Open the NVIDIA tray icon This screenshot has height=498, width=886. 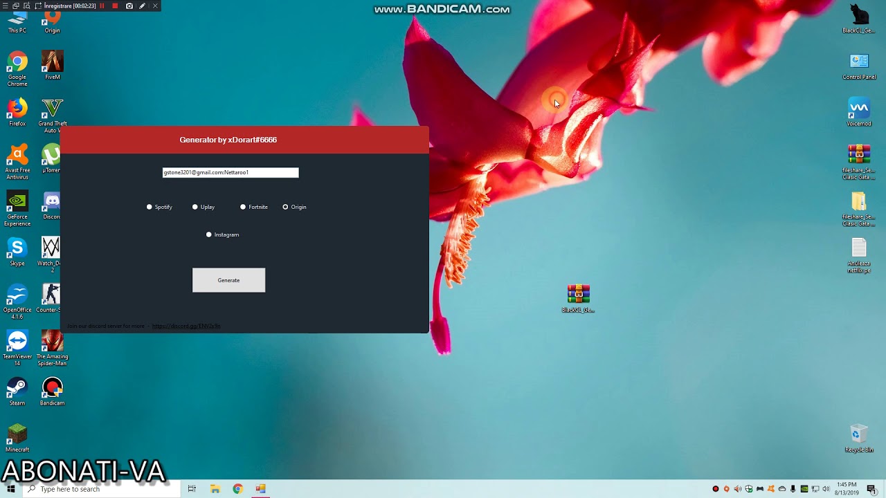click(x=804, y=489)
